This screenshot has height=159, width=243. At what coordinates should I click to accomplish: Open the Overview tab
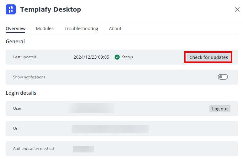click(15, 29)
